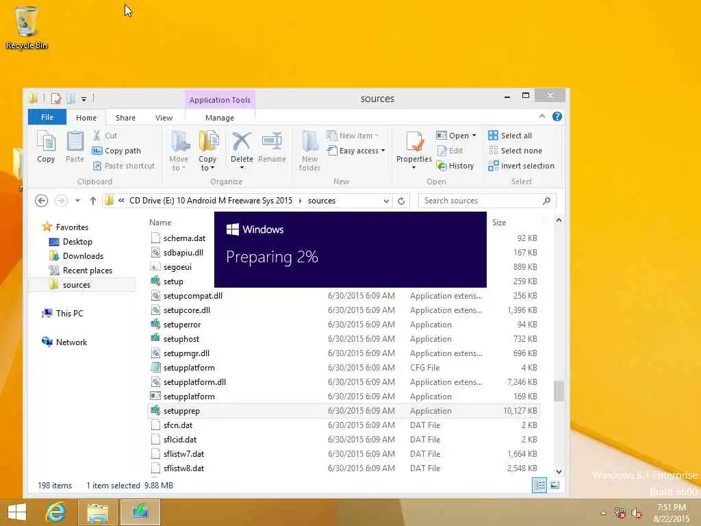Click the Properties icon

click(414, 142)
